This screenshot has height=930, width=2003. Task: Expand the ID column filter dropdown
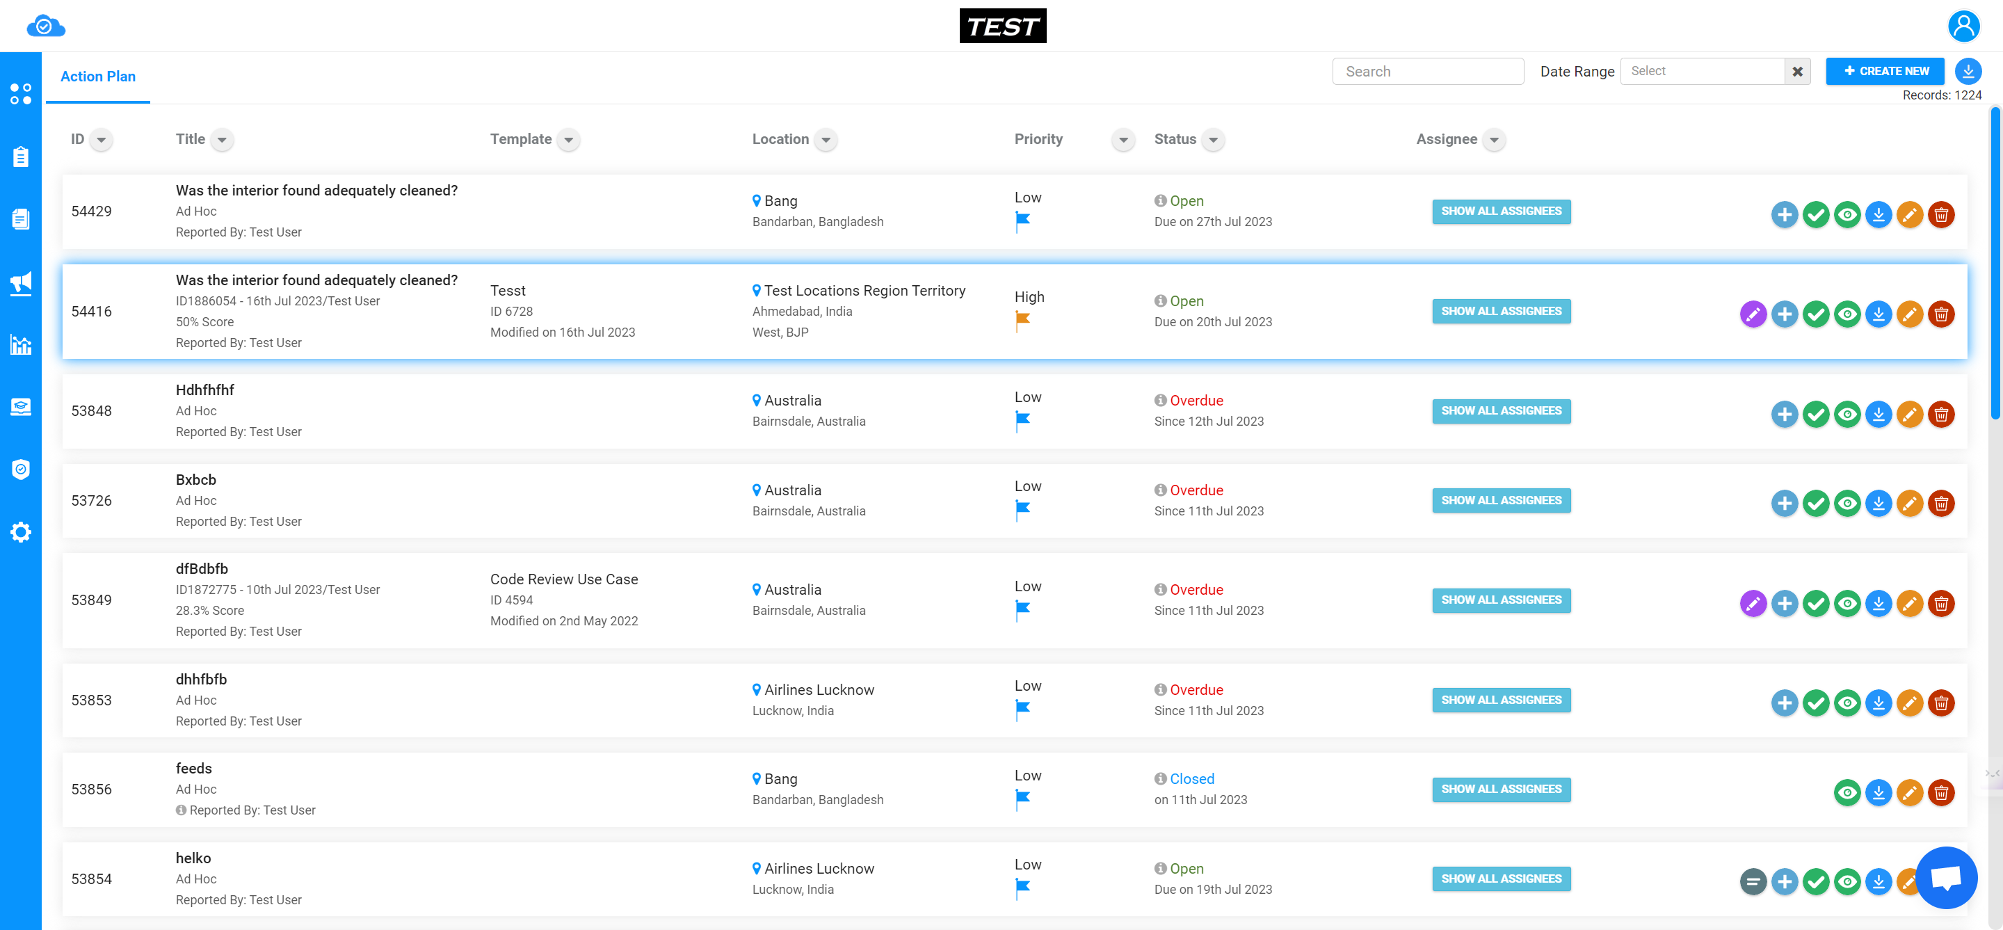pos(101,141)
